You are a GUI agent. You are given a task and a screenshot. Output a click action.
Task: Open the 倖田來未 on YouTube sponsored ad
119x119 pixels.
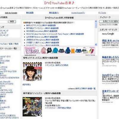(x=110, y=40)
